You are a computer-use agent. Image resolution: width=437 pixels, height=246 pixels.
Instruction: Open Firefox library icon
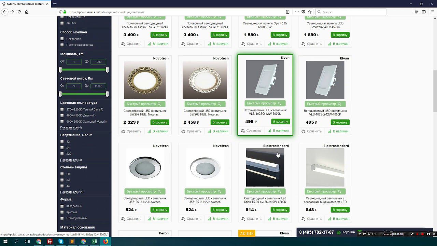point(417,12)
